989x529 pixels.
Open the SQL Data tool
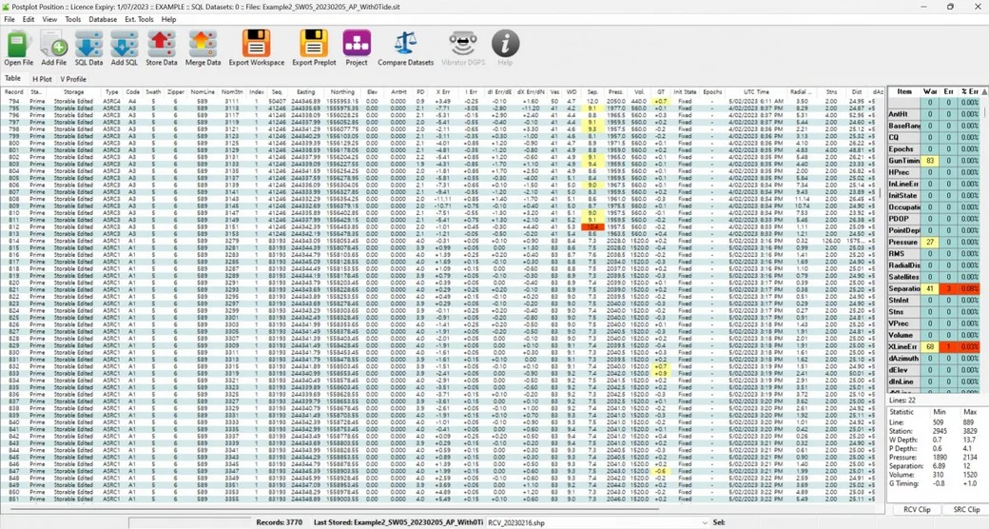(x=88, y=44)
